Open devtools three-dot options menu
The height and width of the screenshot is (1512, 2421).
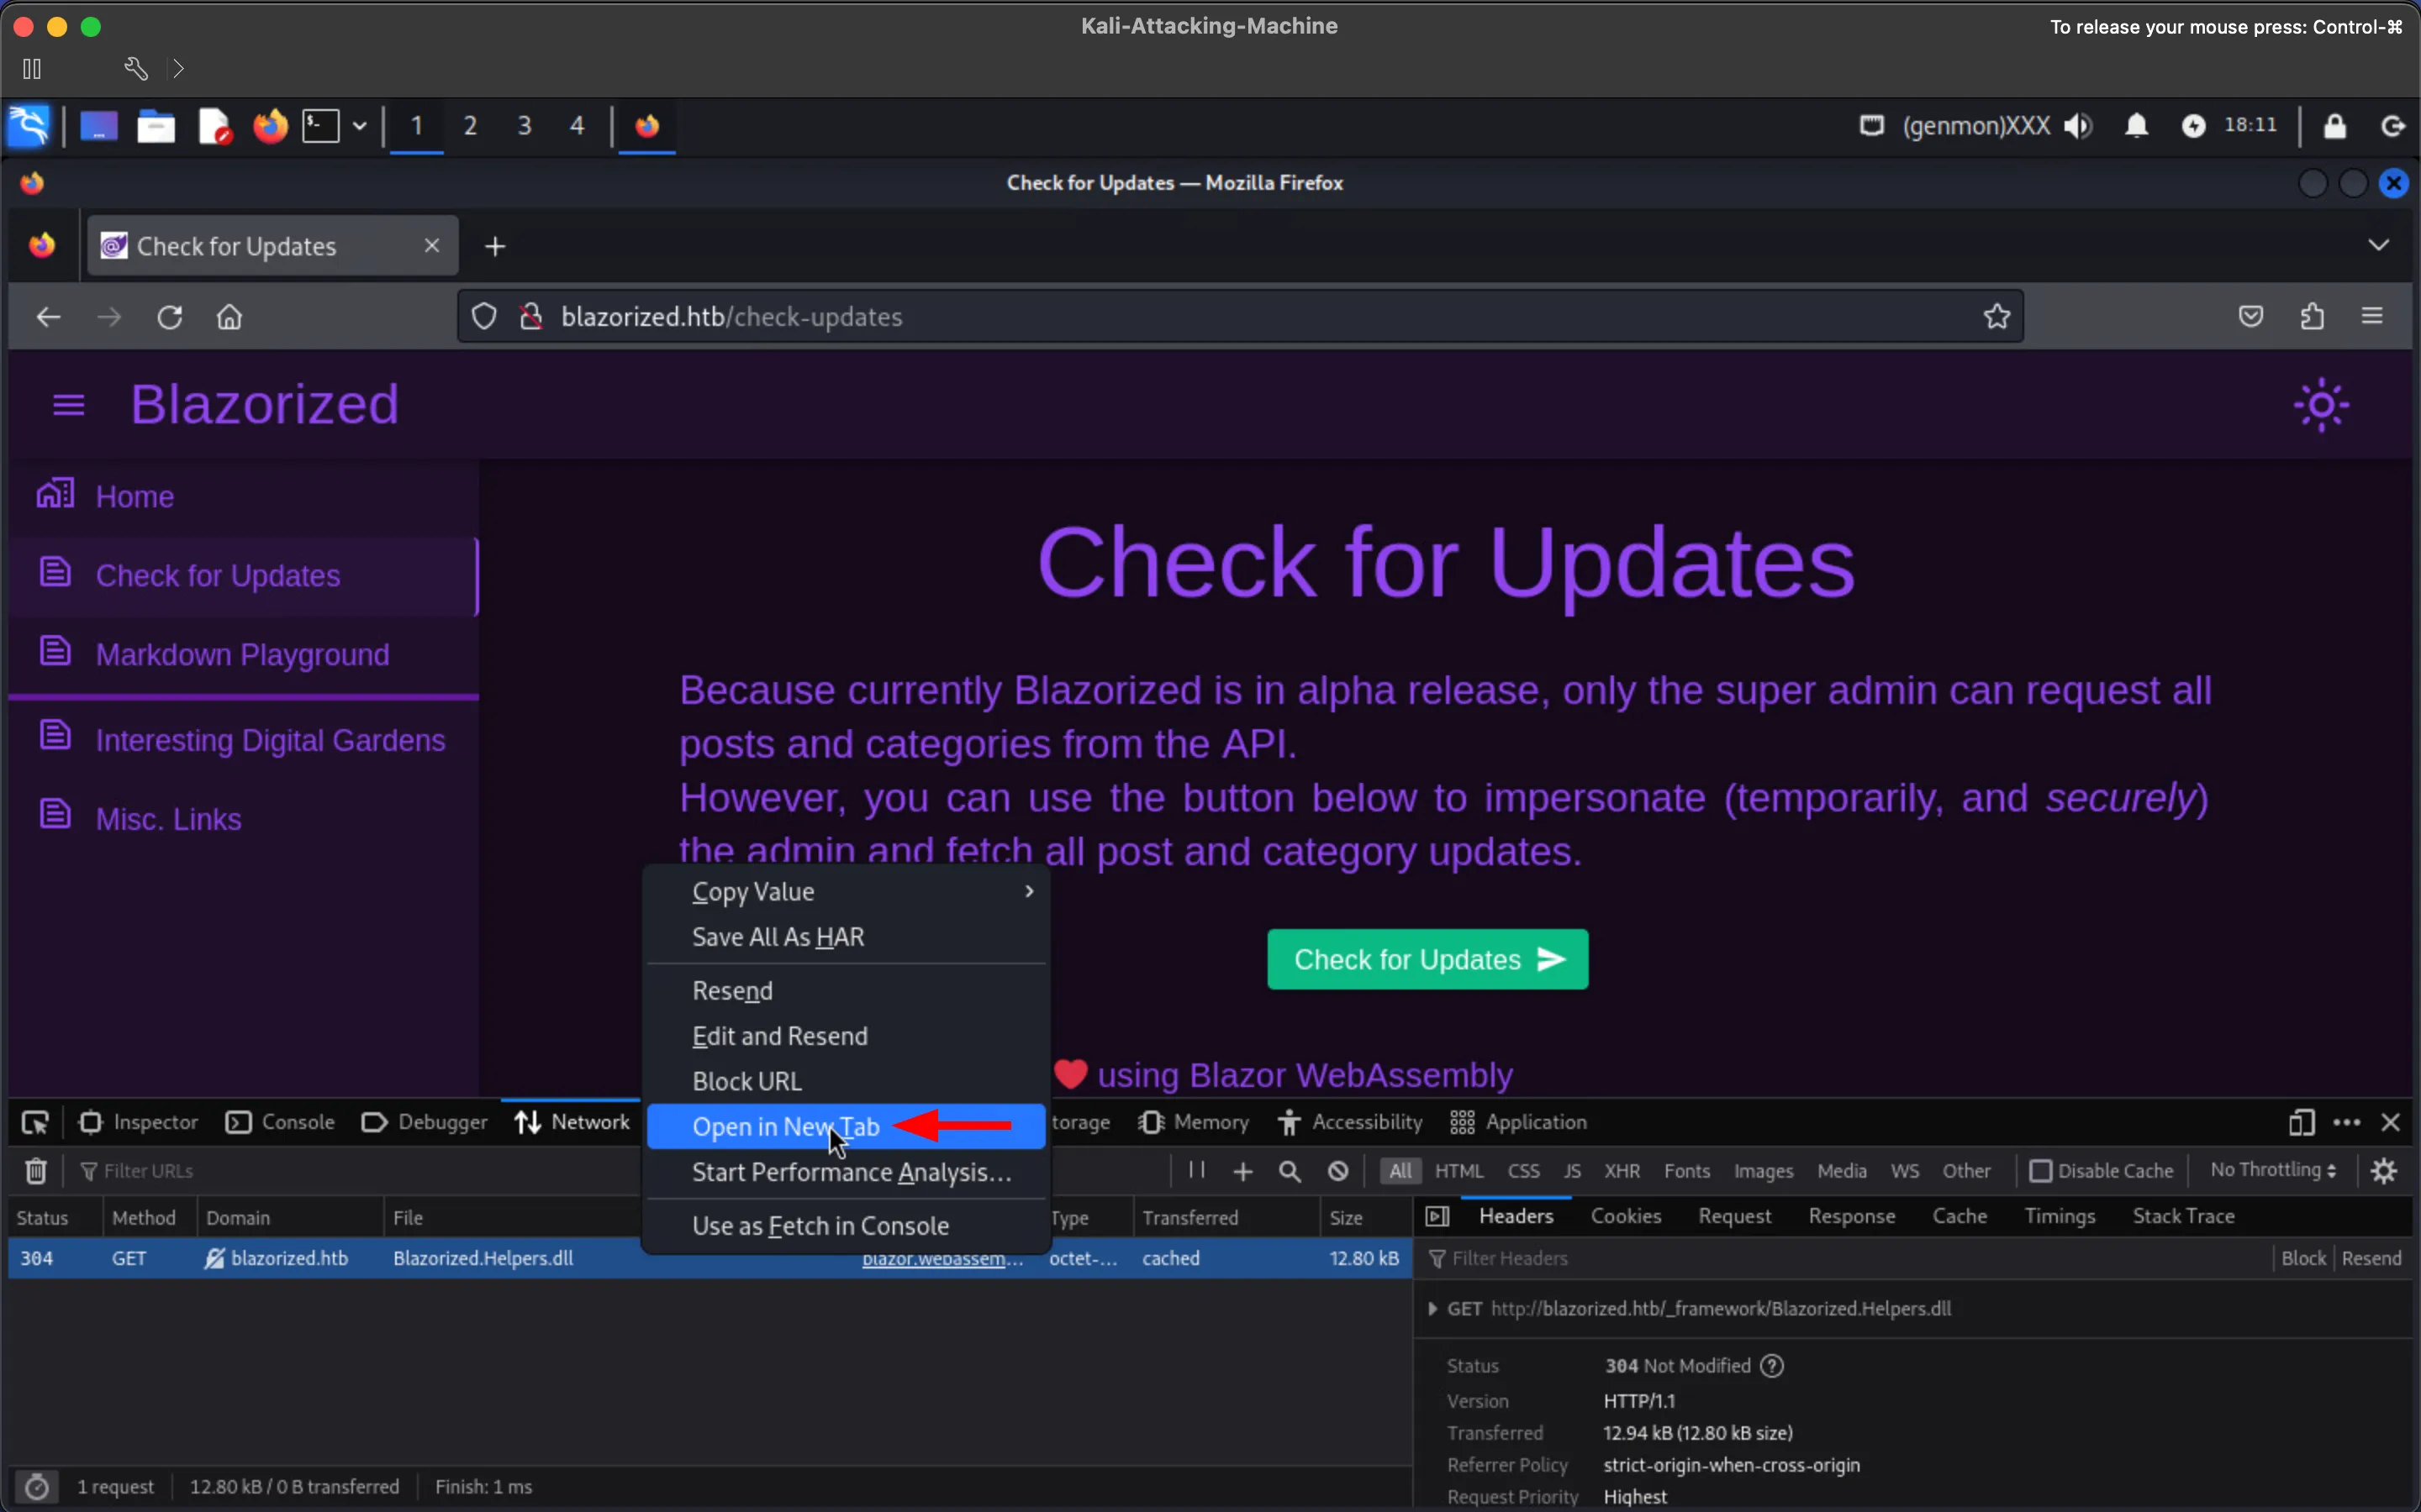click(2346, 1122)
